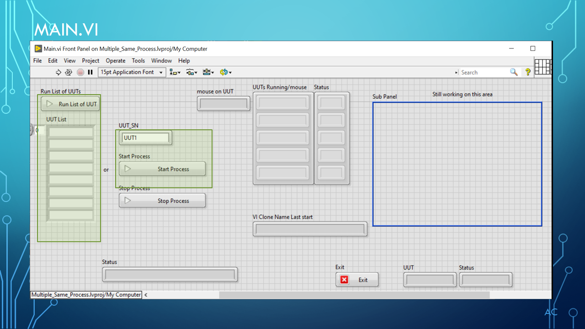This screenshot has height=329, width=585.
Task: Click the UUT_SN text field containing UUT1
Action: tap(144, 138)
